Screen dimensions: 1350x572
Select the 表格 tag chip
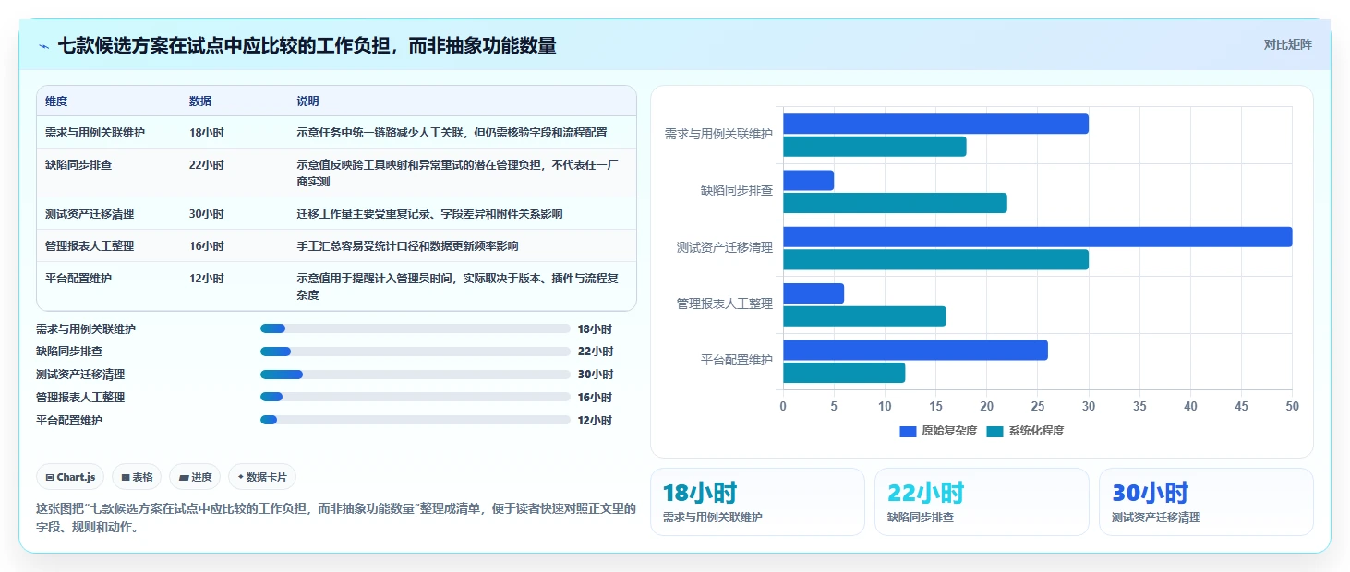click(x=137, y=477)
